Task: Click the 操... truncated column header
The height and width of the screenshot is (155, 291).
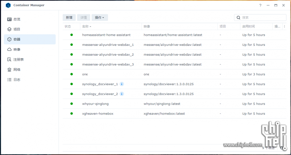Action: [277, 26]
